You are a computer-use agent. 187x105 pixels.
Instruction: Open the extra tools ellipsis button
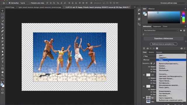2,79
